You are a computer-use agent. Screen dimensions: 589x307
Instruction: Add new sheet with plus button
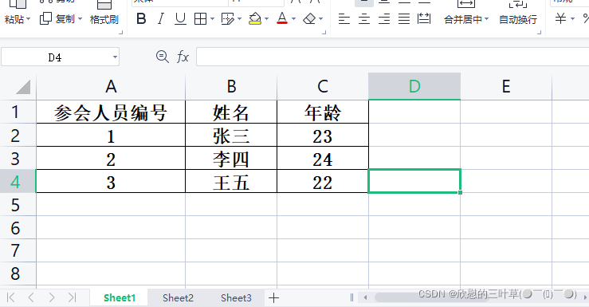point(274,298)
